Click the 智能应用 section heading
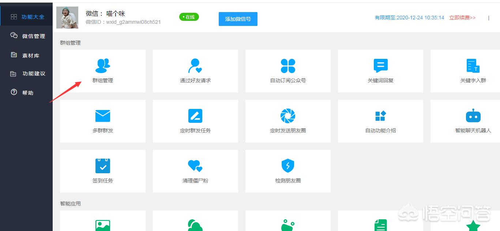500x231 pixels. tap(70, 204)
